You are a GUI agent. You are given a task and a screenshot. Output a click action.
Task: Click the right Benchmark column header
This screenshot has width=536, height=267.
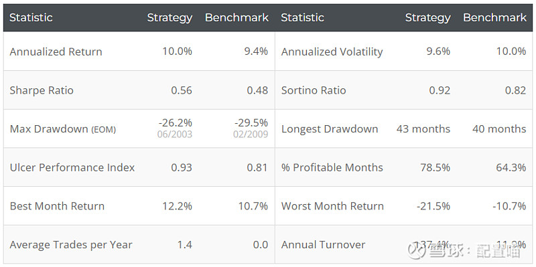(494, 18)
